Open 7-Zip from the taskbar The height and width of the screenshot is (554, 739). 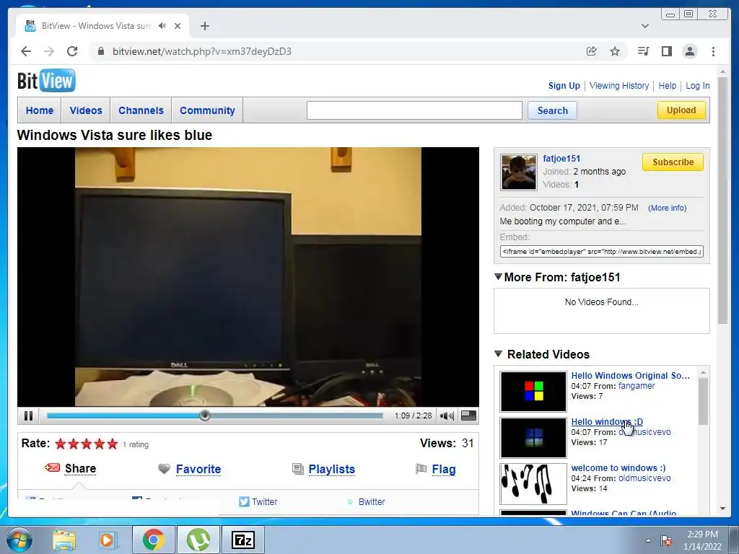tap(243, 540)
